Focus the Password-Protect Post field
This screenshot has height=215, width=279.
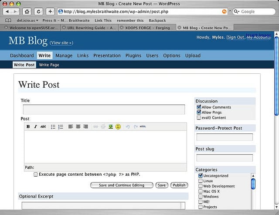(x=225, y=137)
